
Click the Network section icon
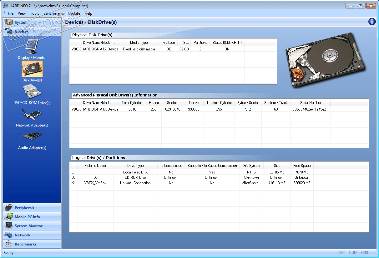click(x=9, y=235)
